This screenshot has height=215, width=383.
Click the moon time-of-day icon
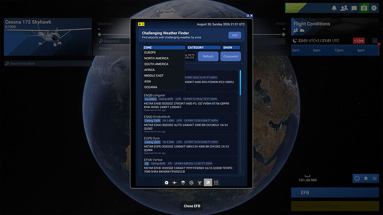coord(295,40)
